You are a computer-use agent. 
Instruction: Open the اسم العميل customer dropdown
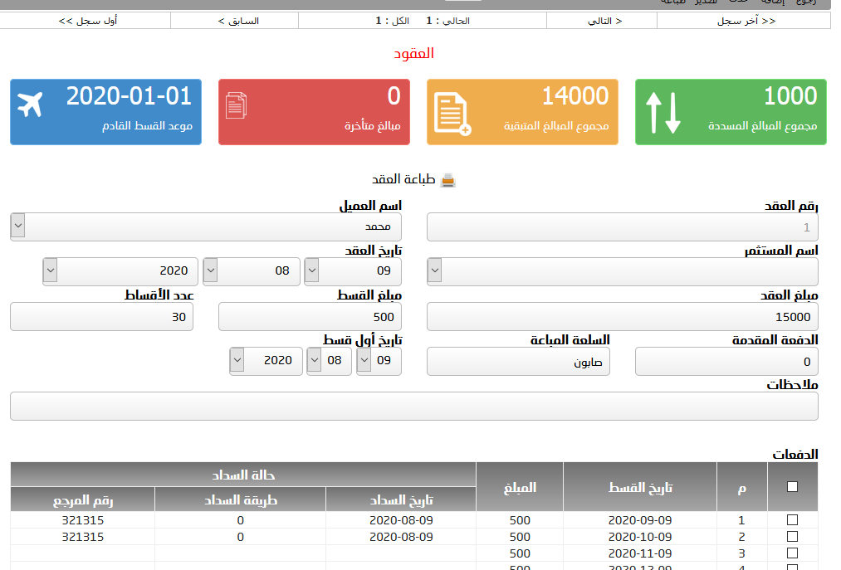pos(205,227)
